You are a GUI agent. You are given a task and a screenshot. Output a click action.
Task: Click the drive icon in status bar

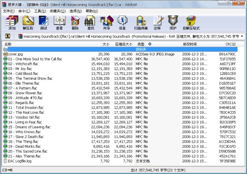[x=5, y=170]
